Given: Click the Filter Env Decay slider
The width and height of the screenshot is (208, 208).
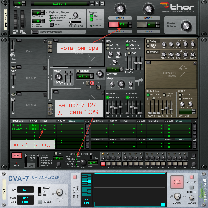Looking at the screenshot, I should [112, 107].
